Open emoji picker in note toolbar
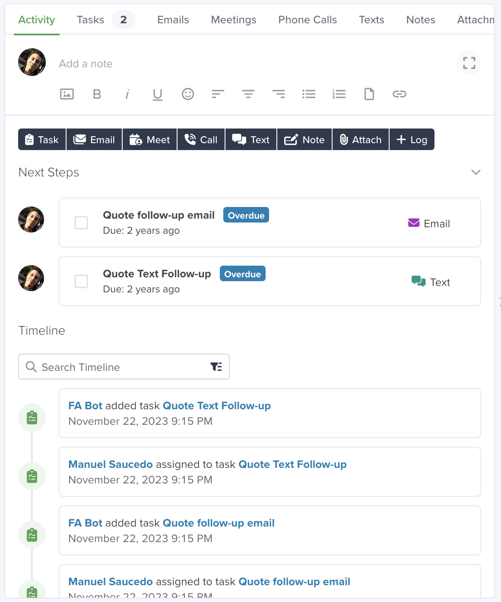Screen dimensions: 501x602 [188, 94]
